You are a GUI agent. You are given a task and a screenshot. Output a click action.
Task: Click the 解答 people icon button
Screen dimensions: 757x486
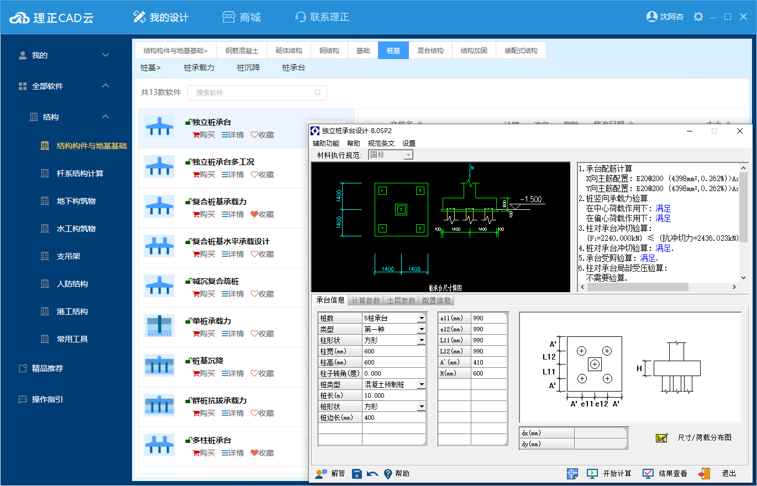pos(321,473)
